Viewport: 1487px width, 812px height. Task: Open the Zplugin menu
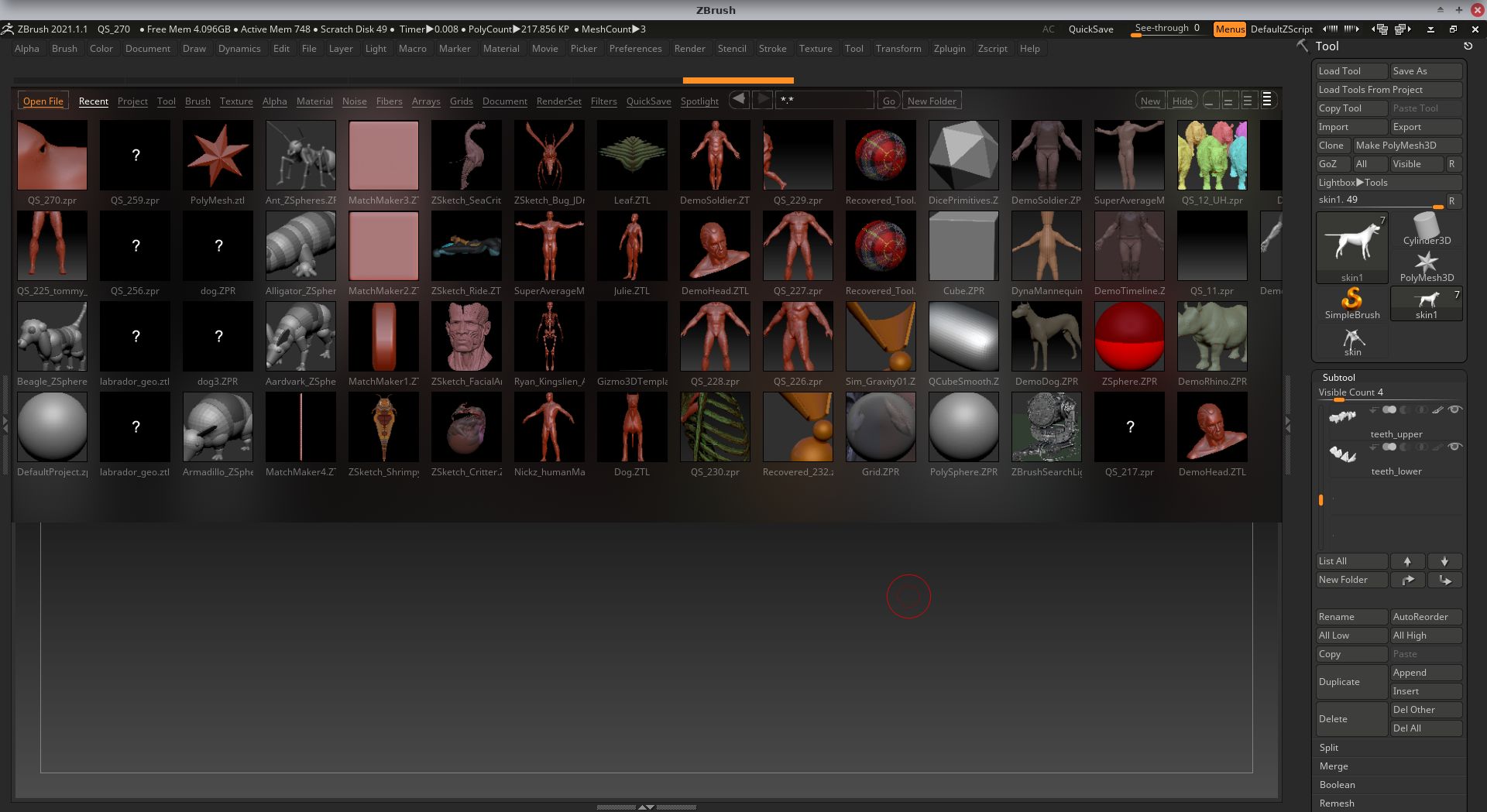pyautogui.click(x=950, y=48)
